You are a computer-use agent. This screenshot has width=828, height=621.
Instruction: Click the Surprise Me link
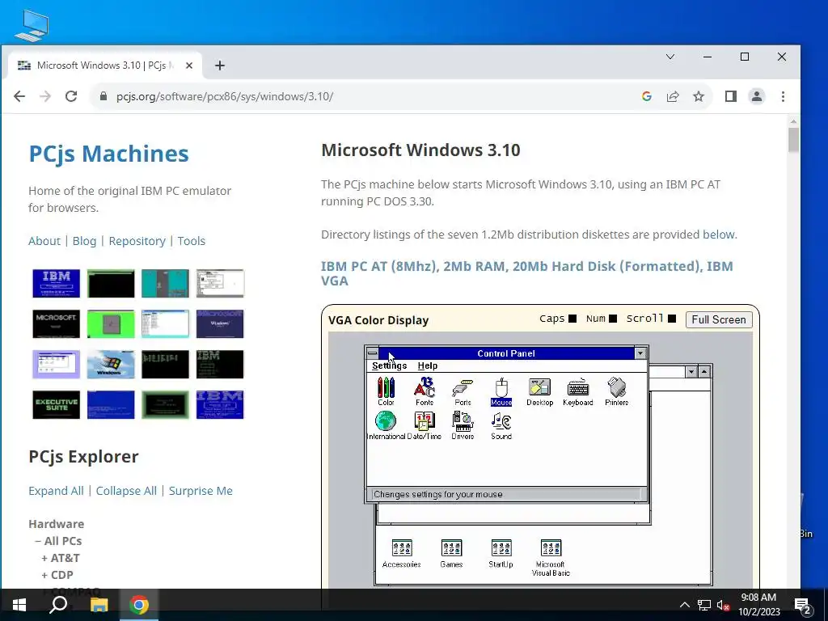[x=201, y=491]
